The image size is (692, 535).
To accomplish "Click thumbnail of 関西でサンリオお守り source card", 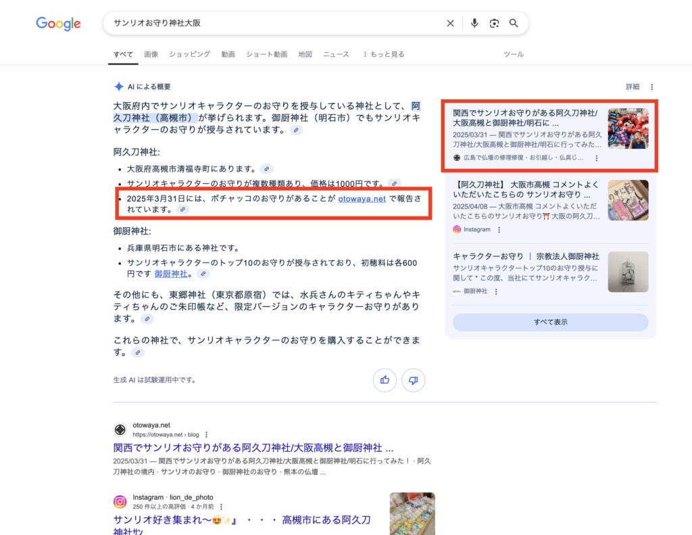I will [x=628, y=129].
